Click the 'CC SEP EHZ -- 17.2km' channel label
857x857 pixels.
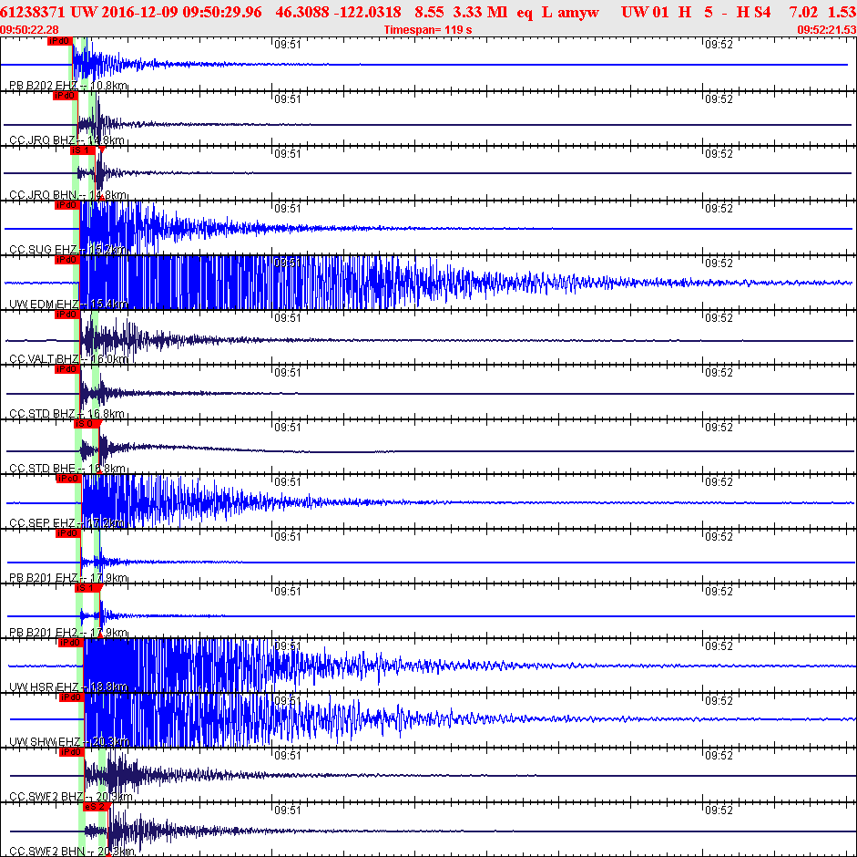click(x=67, y=523)
